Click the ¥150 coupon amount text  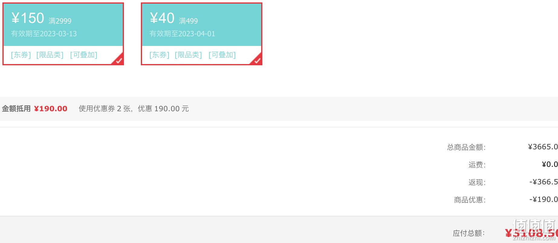pyautogui.click(x=28, y=18)
